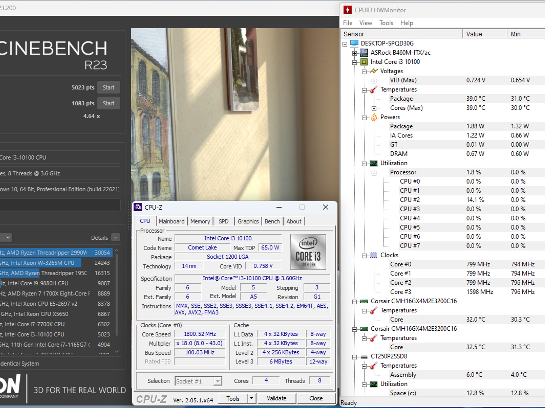Switch to the SPD tab in CPU-Z
Screen dimensions: 545x408
pos(224,221)
